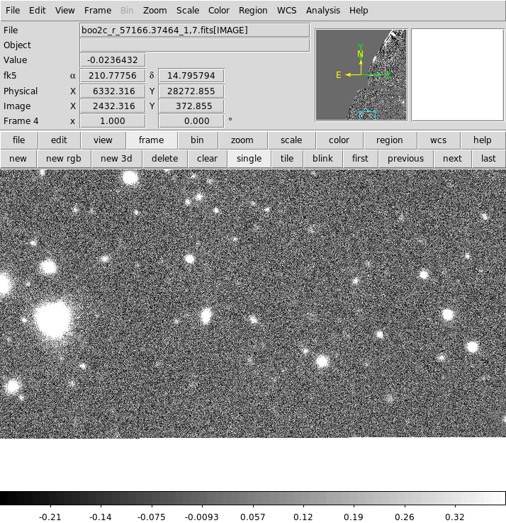Click the Physical X field 6332.316
Screen dimensions: 506x523
pos(113,91)
